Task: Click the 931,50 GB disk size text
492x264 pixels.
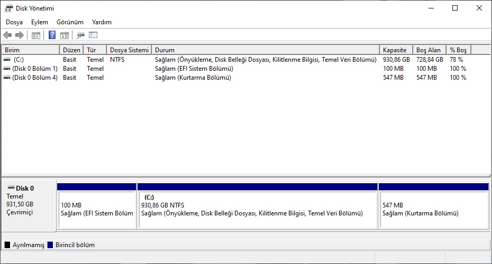Action: pyautogui.click(x=20, y=204)
